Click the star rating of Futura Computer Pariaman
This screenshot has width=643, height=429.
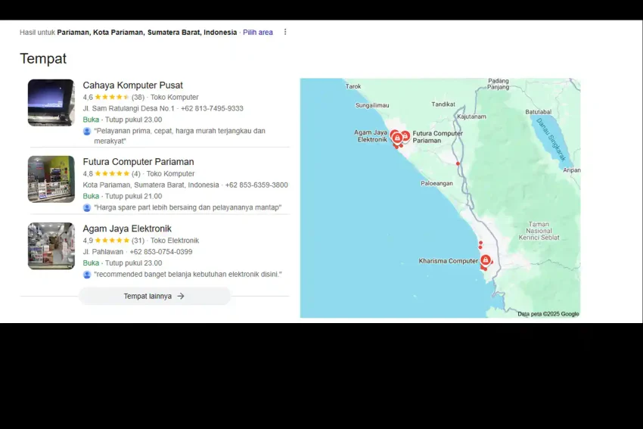[112, 173]
